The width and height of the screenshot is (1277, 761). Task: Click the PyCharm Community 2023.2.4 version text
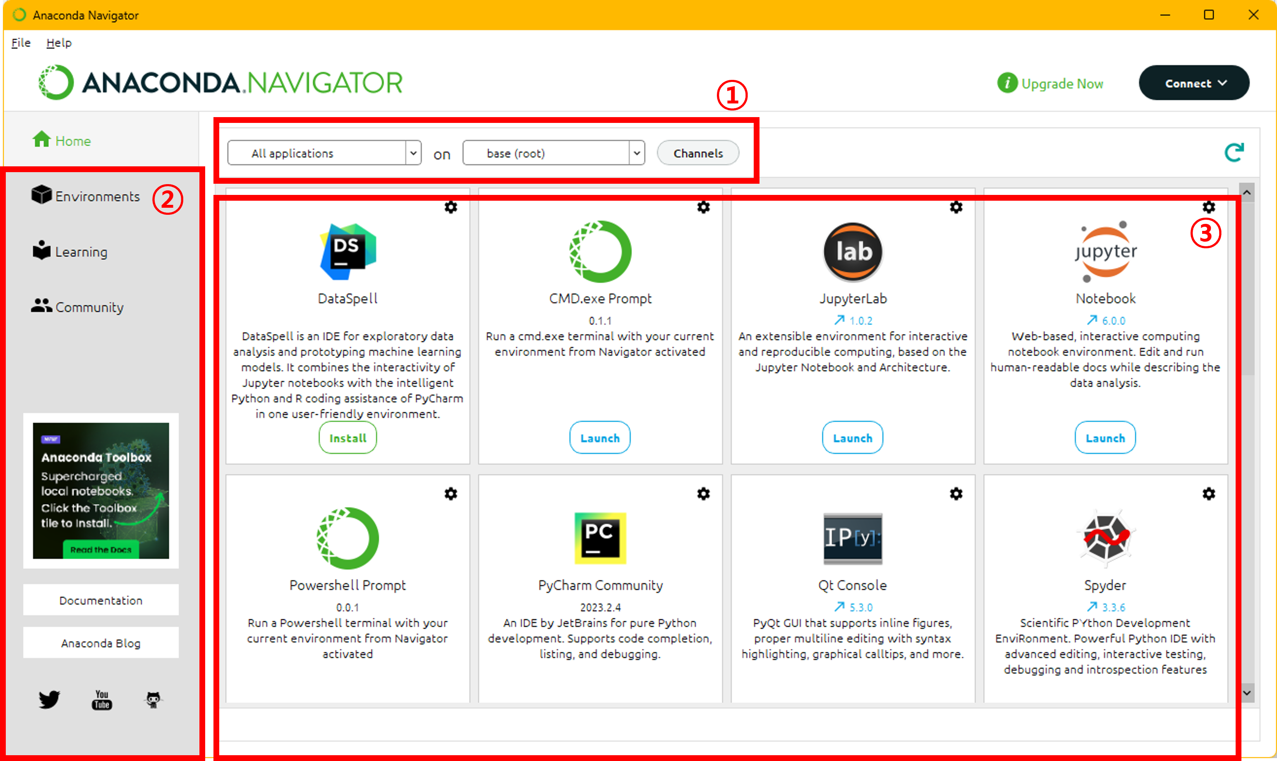(600, 607)
